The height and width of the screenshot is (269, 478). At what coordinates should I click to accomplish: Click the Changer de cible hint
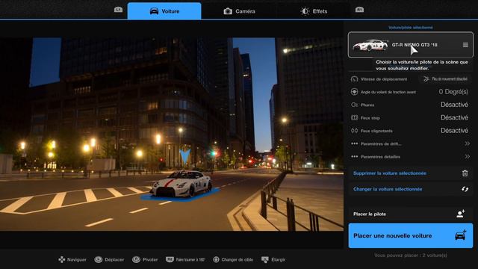pos(233,259)
